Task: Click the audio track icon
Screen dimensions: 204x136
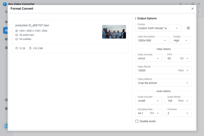Action: coord(17,35)
